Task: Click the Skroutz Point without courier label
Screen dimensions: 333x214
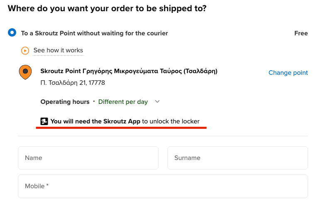Action: point(94,33)
